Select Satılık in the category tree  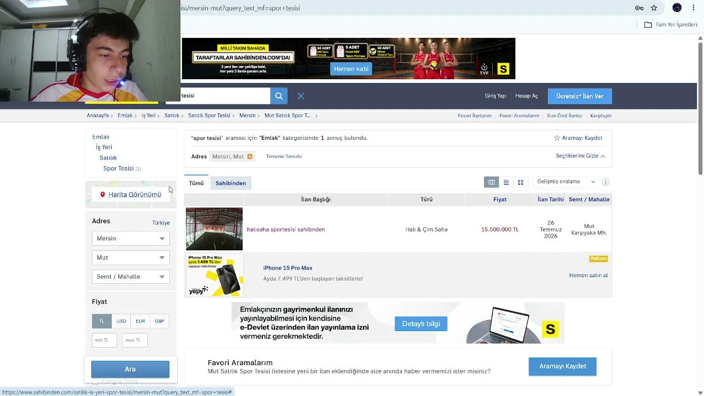[x=108, y=158]
